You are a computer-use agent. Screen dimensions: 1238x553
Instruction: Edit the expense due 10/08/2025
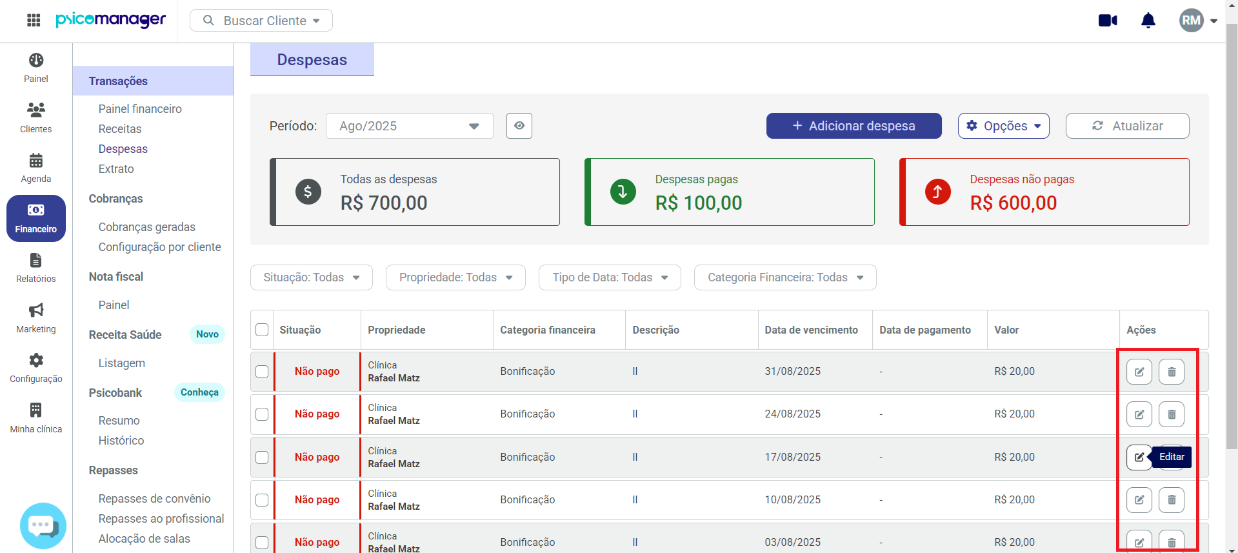coord(1139,500)
